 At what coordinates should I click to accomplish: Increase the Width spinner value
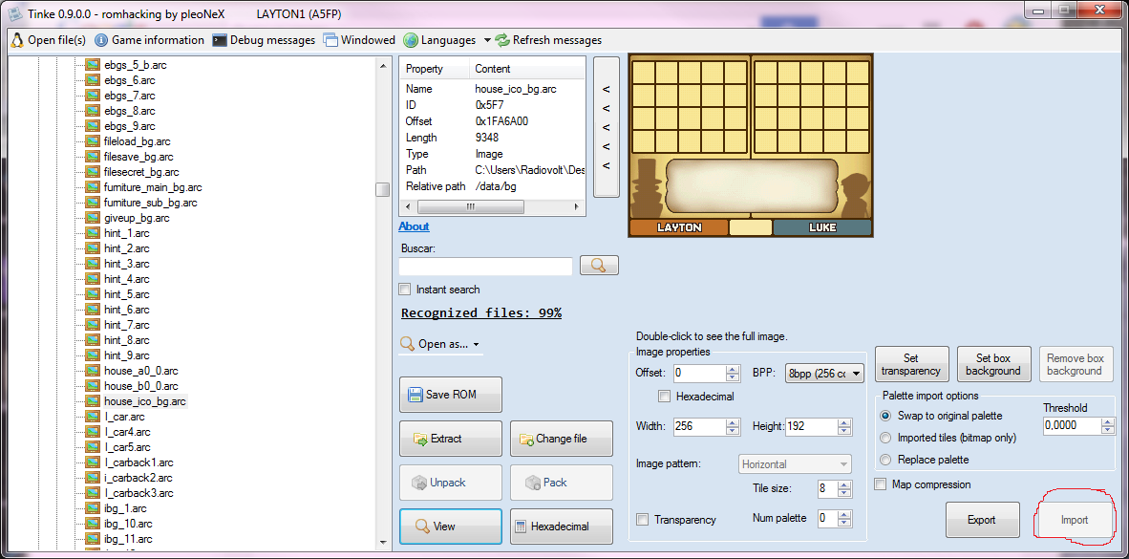pos(733,422)
